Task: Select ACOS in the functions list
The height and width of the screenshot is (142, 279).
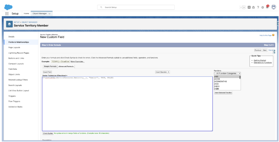Action: pos(226,79)
